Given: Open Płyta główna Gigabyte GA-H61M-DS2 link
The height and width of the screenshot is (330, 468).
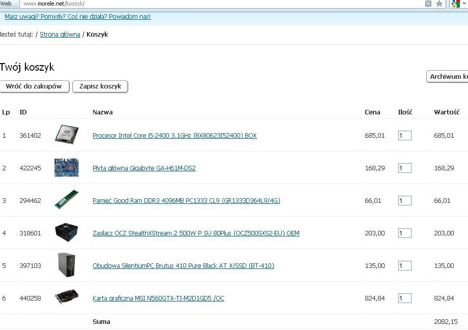Looking at the screenshot, I should [x=144, y=168].
